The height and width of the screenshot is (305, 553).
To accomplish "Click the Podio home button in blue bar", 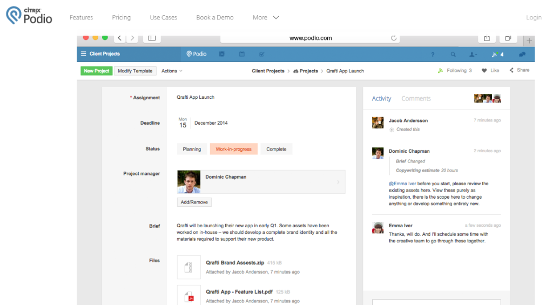I will 197,54.
